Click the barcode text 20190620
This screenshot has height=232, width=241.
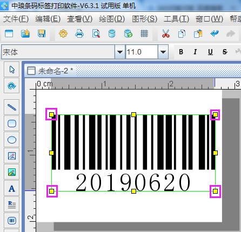[133, 182]
